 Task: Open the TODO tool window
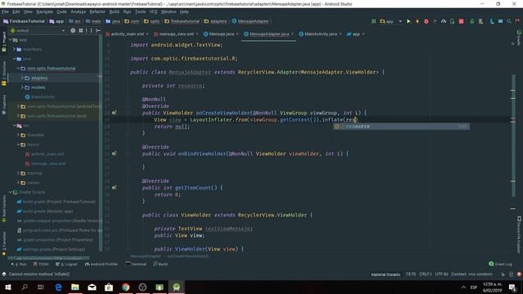coord(41,264)
